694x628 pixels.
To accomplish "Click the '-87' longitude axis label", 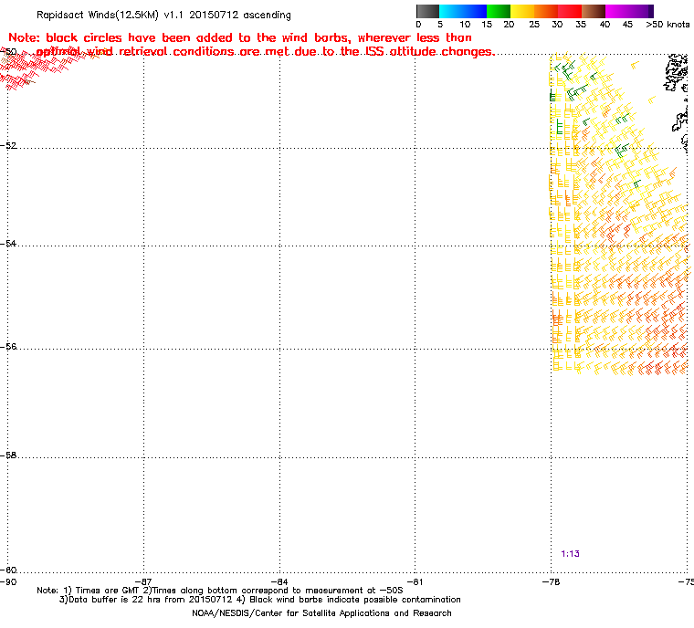I will tap(143, 581).
